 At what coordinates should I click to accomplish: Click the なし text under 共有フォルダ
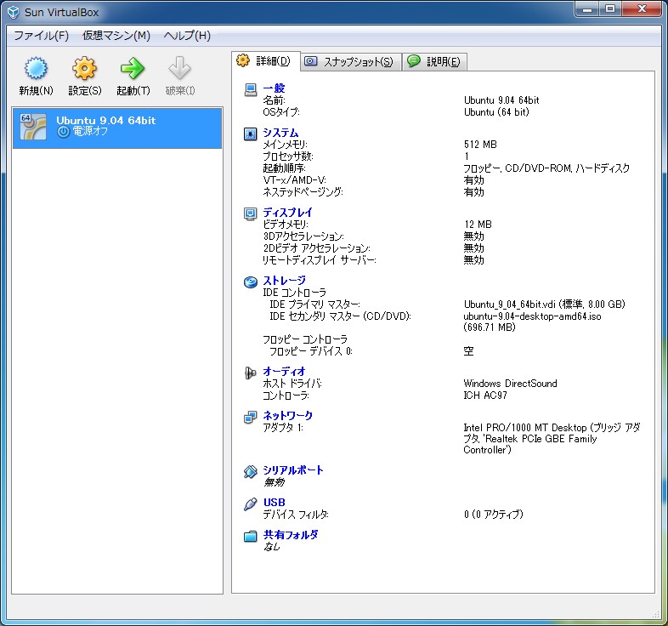pos(272,547)
